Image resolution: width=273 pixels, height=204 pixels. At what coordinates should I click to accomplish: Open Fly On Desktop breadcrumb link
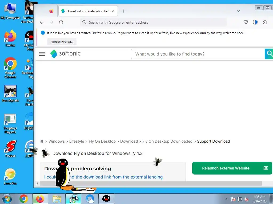(x=102, y=141)
